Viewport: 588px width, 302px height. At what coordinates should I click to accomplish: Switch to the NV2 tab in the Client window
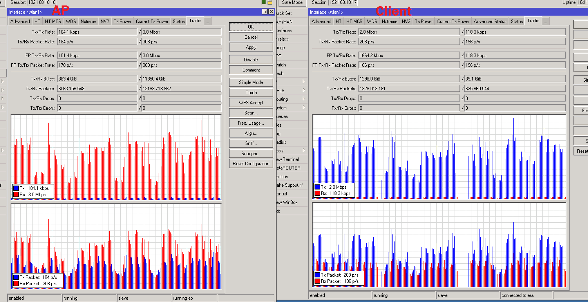click(406, 21)
